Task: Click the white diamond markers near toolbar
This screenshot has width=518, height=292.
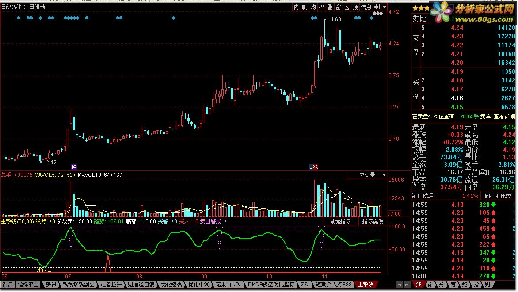Action: click(x=378, y=14)
